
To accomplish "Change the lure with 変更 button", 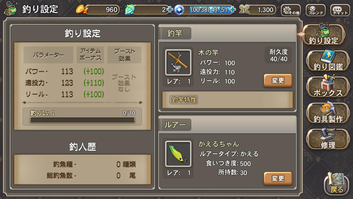I will [278, 178].
